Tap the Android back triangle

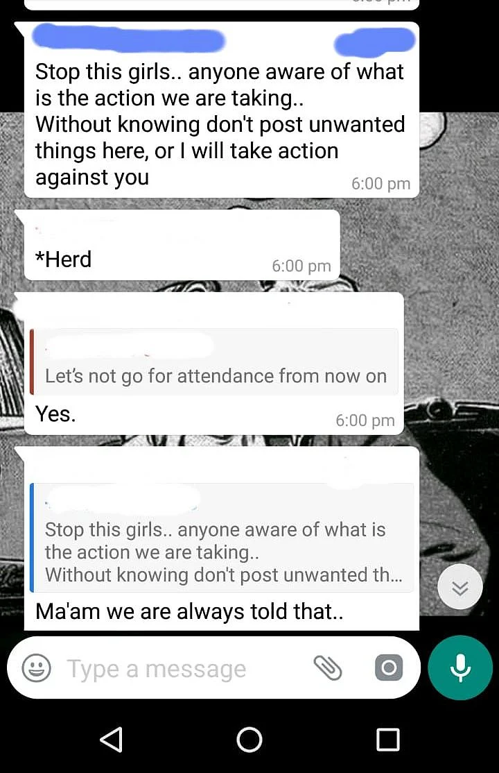click(x=112, y=740)
